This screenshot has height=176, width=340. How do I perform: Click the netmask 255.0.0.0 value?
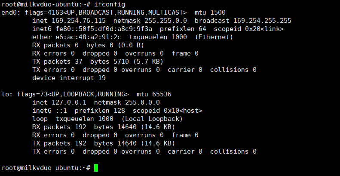point(142,102)
